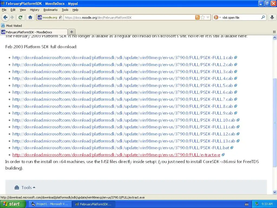Image resolution: width=277 pixels, height=208 pixels.
Task: Open the PSDK-FULL.1.cab download link
Action: (x=123, y=58)
